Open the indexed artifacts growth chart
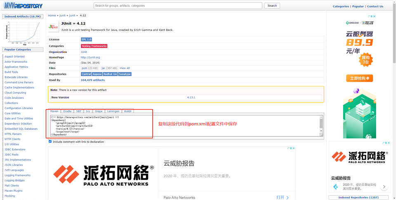The height and width of the screenshot is (200, 396). [23, 33]
